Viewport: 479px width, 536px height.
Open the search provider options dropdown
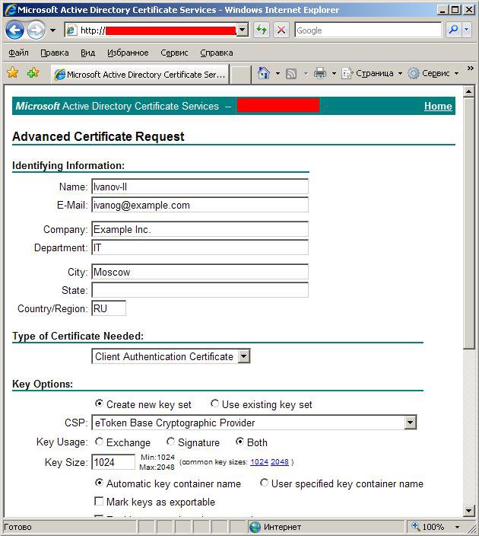pos(467,30)
